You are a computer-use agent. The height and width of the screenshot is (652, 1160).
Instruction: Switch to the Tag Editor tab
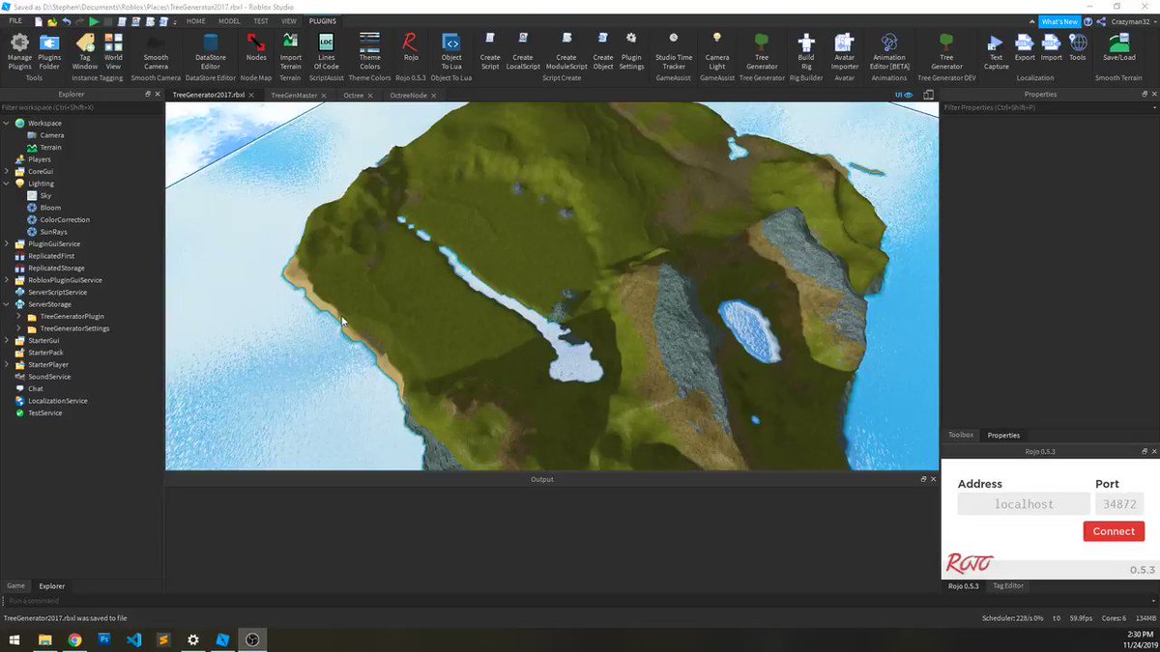click(x=1008, y=585)
